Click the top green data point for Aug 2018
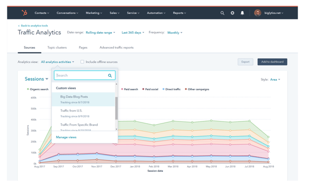 268,137
